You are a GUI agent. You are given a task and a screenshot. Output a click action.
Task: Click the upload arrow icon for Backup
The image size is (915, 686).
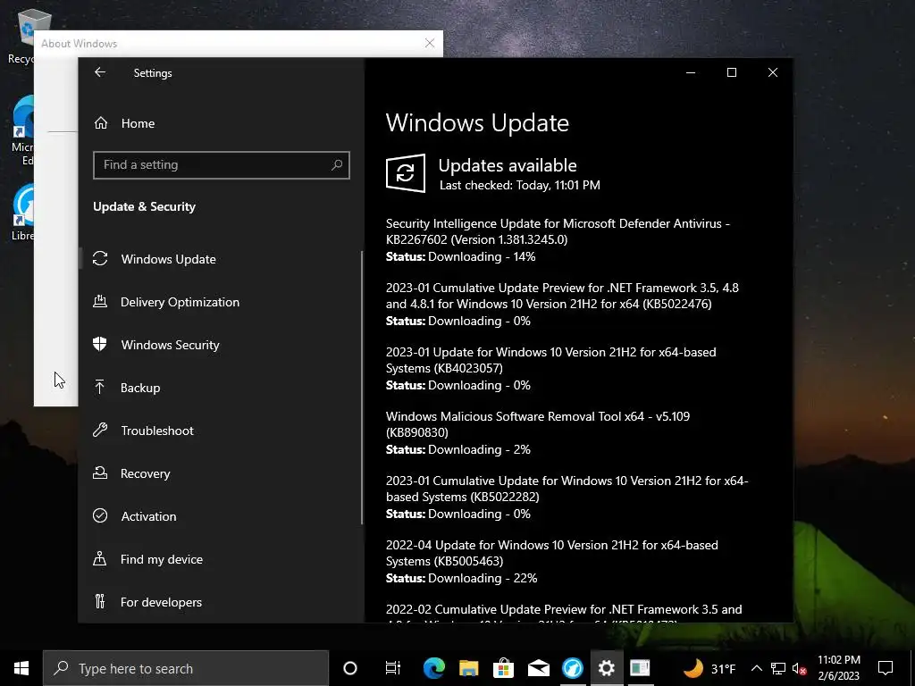click(100, 388)
